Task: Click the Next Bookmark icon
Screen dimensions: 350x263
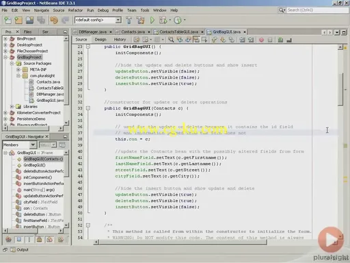Action: pos(223,40)
